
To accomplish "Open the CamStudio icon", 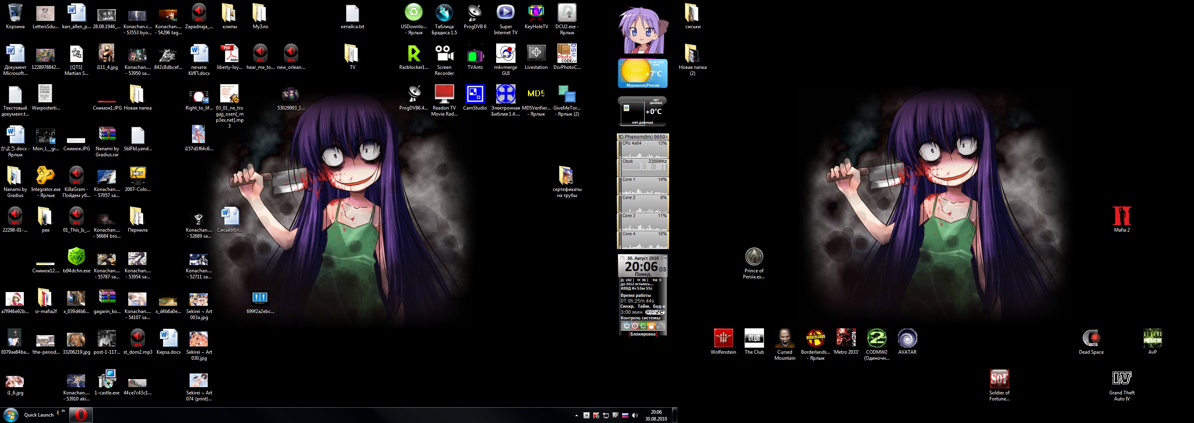I will pyautogui.click(x=475, y=97).
